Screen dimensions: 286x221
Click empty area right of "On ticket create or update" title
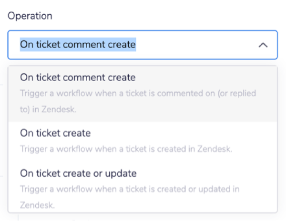tap(205, 173)
